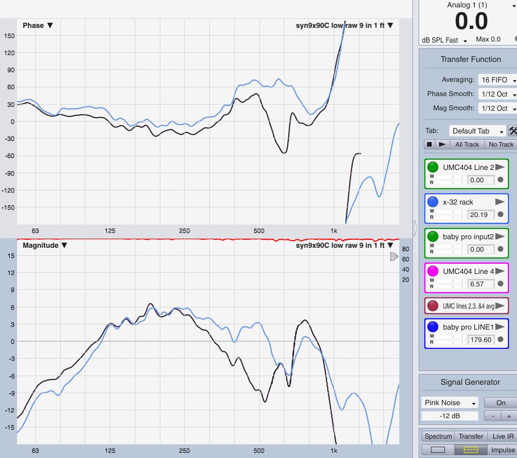The image size is (517, 458).
Task: Open the trace selector in Magnitude graph
Action: 345,245
